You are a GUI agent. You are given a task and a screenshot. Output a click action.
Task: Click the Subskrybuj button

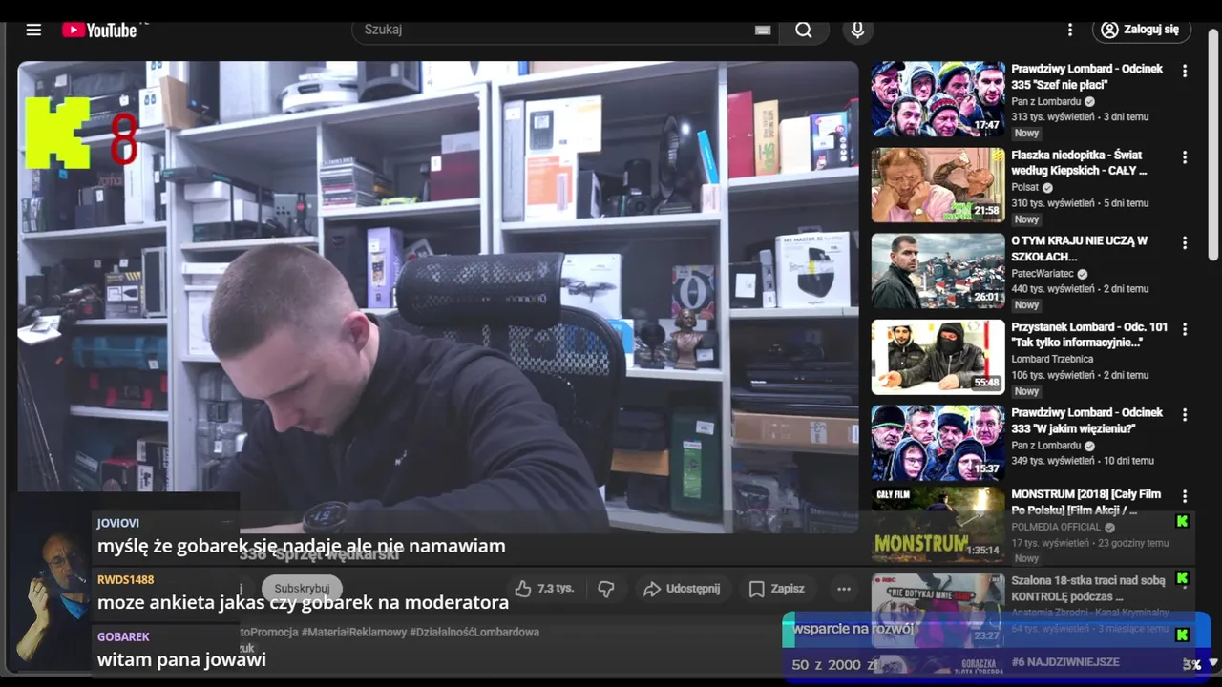302,589
